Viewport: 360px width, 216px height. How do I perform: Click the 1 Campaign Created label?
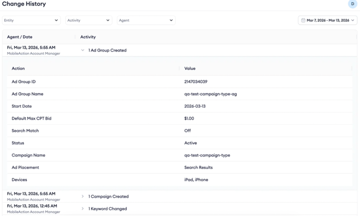(109, 197)
